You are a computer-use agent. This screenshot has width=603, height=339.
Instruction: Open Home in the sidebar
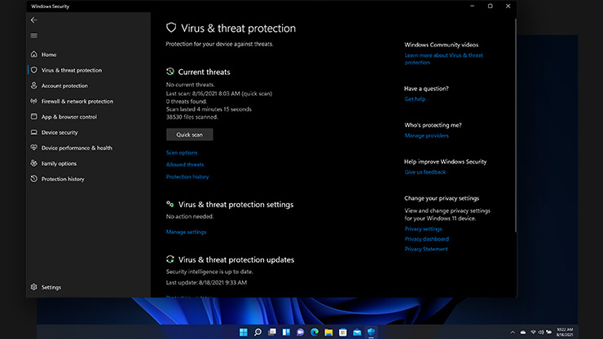tap(49, 54)
